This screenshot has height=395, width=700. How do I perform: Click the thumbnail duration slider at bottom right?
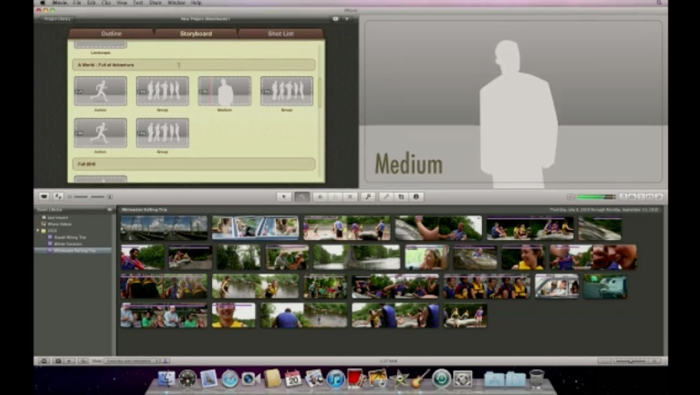point(631,361)
